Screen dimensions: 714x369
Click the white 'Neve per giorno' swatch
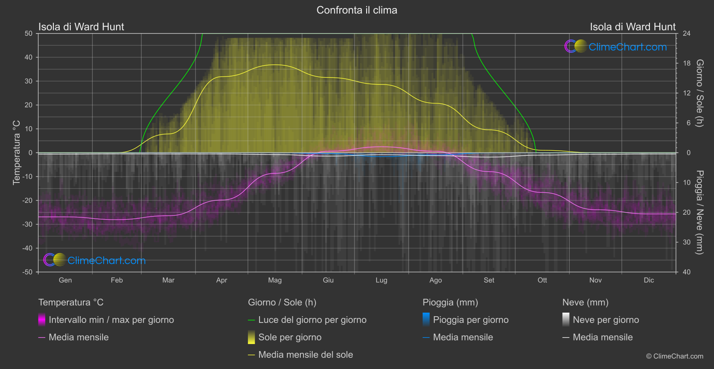tap(566, 319)
